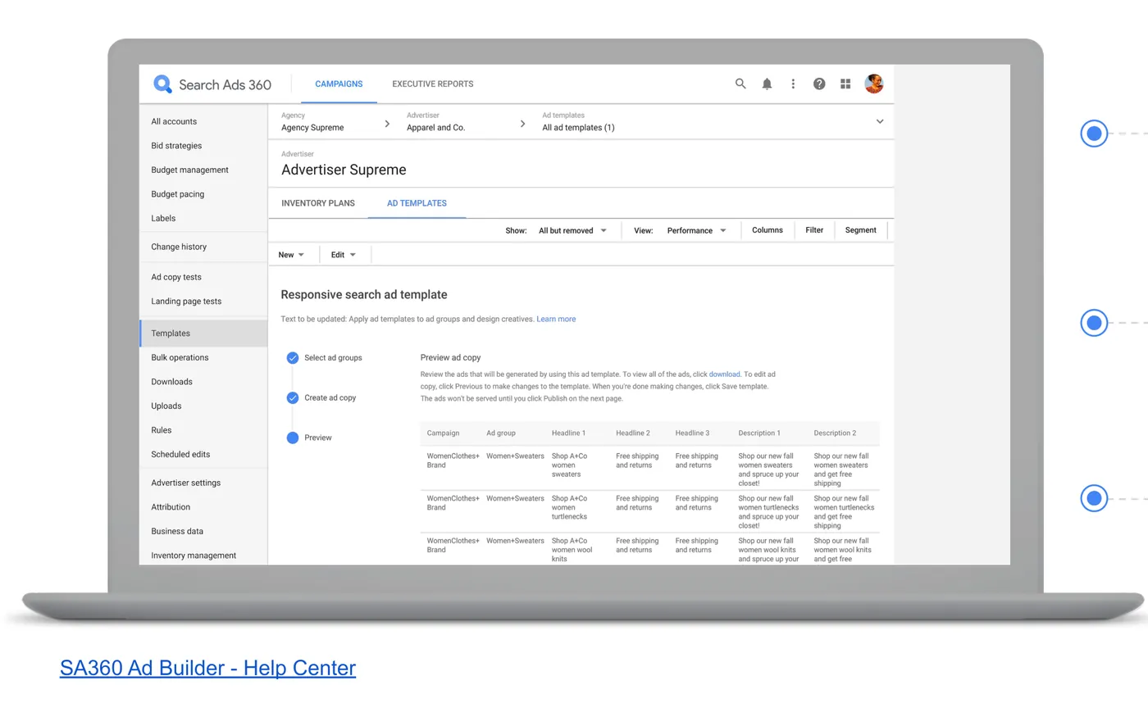Open notifications bell icon

pos(767,84)
